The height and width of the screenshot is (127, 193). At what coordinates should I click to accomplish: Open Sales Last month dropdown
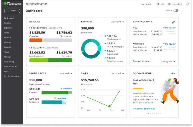click(117, 74)
